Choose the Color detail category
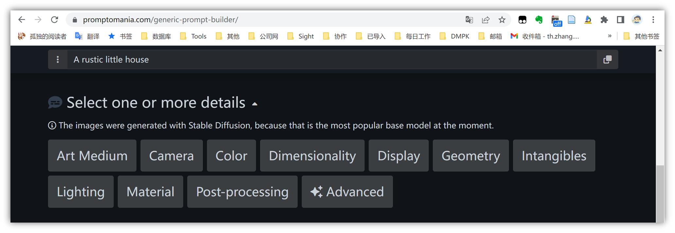Viewport: 675px width, 233px height. 231,156
